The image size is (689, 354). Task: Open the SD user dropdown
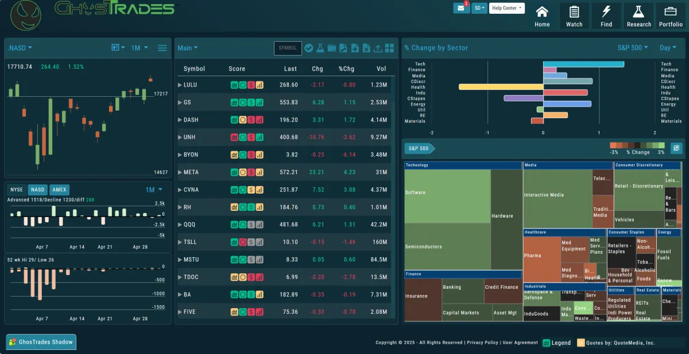click(479, 8)
